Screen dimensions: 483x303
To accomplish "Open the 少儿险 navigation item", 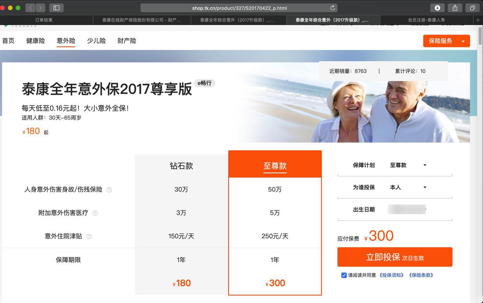I will 96,41.
